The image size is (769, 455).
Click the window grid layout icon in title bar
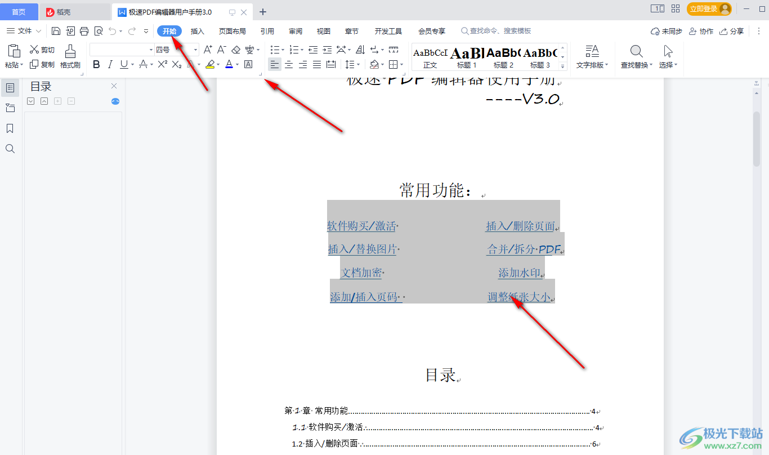click(x=676, y=9)
